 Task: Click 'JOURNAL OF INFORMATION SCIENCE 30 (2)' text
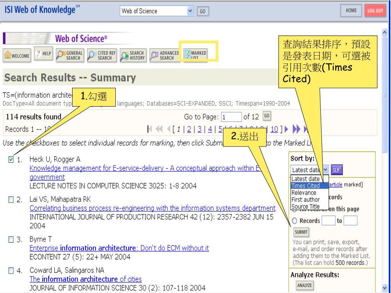tap(95, 288)
